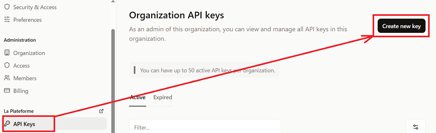Click the shield icon beside Security & Access
The width and height of the screenshot is (436, 133).
[7, 7]
